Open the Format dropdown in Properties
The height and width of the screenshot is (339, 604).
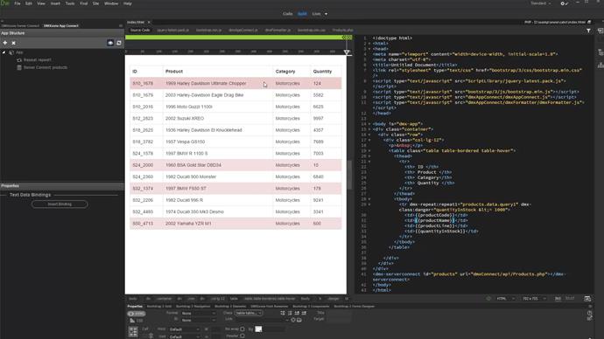tap(199, 314)
